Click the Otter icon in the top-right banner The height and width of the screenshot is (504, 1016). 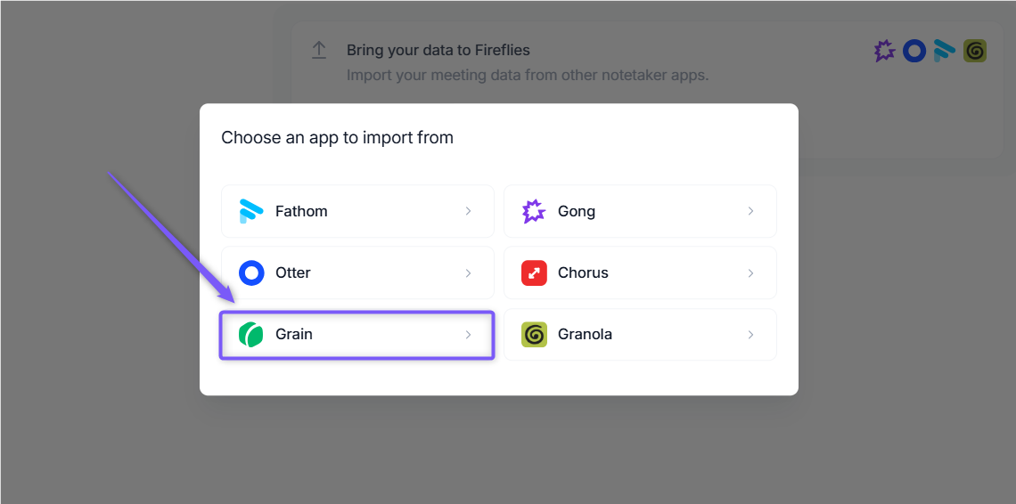click(914, 51)
